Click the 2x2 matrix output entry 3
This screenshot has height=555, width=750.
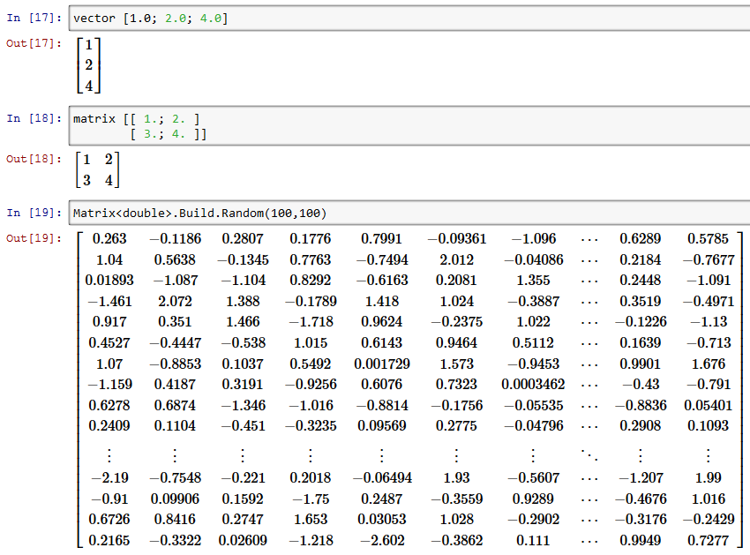[86, 180]
